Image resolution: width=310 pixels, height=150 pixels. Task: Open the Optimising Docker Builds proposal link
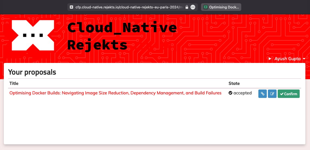coord(115,93)
